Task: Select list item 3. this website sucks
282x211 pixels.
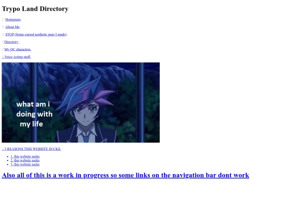Action: [25, 164]
